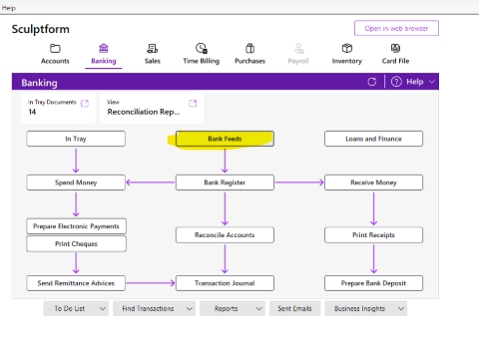Open the Time Billing module icon

pos(202,48)
